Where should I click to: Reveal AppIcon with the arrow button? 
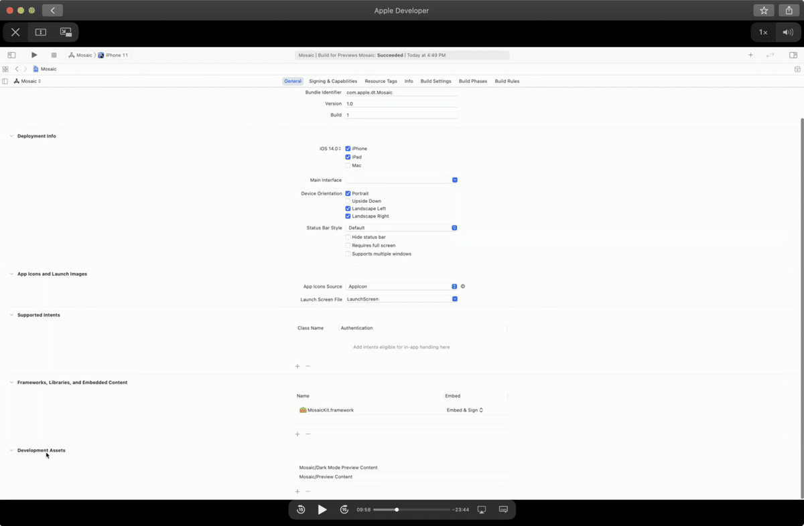click(463, 286)
